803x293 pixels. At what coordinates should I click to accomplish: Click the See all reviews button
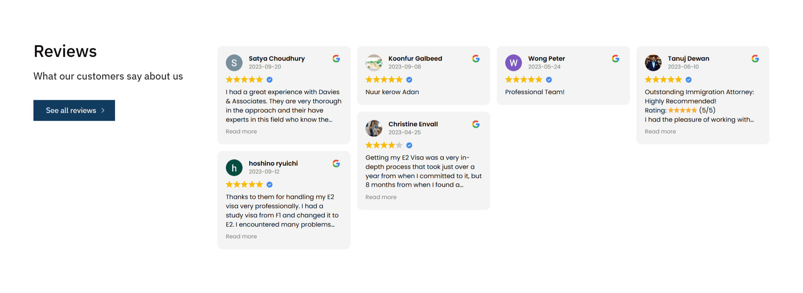(74, 110)
